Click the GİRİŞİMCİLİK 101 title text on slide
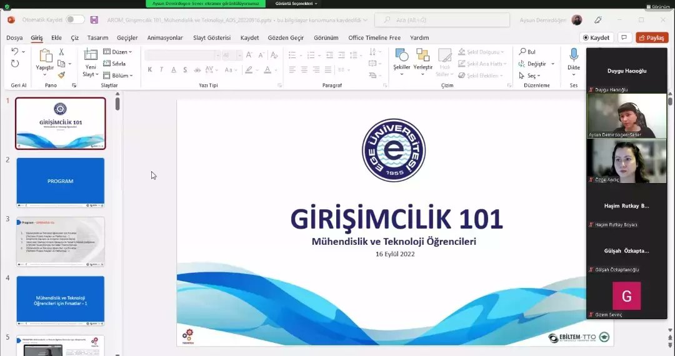Screen dimensions: 675x356 tap(396, 219)
